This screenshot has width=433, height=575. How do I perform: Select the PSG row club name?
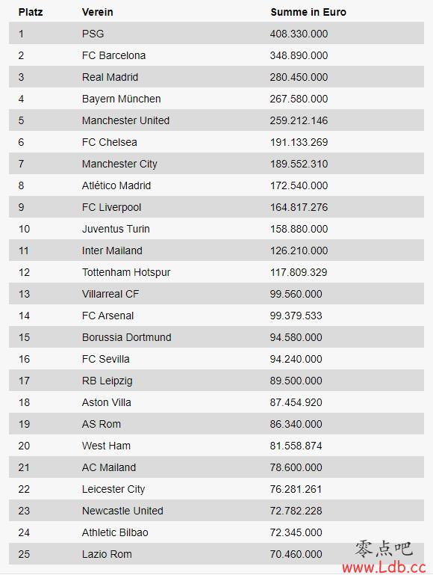pos(93,34)
